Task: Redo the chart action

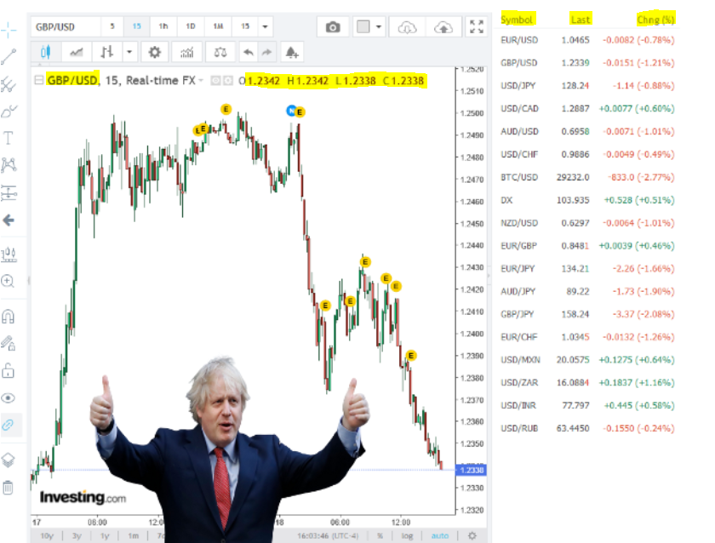Action: tap(266, 53)
